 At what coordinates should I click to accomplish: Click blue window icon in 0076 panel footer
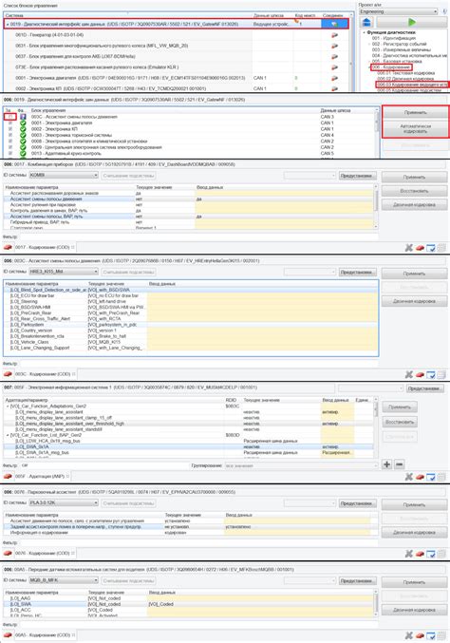click(431, 553)
